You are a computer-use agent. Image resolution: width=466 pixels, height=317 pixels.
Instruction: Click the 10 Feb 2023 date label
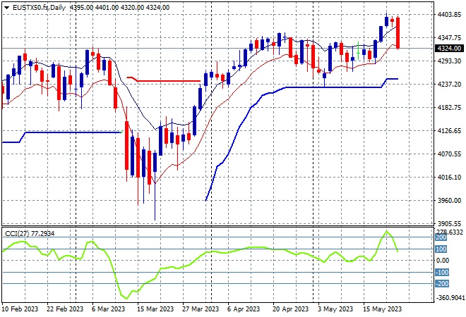pos(20,309)
